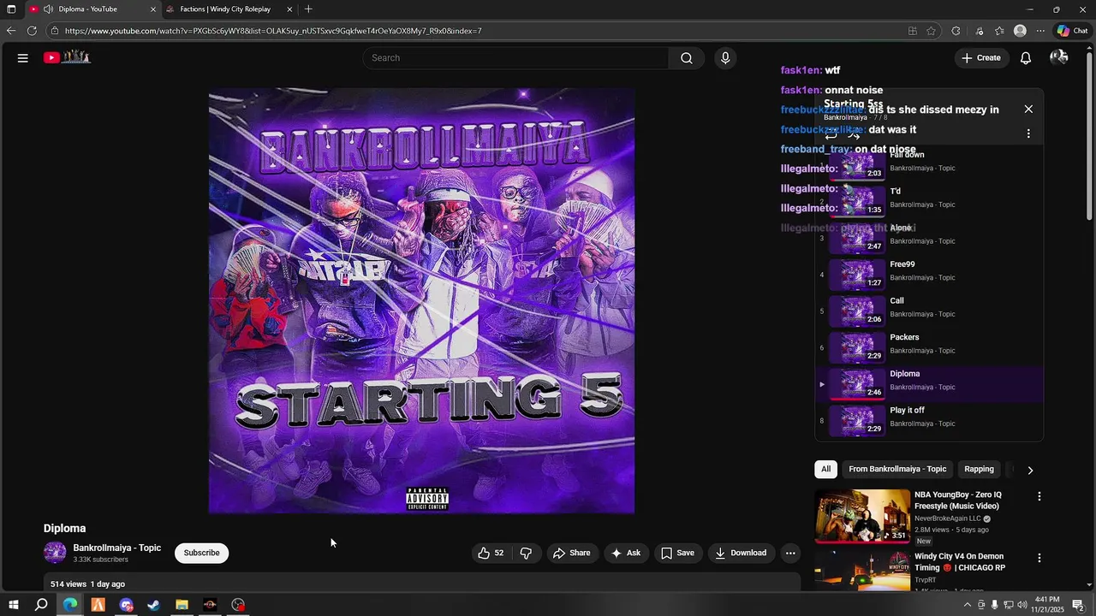
Task: Play T'd from the playlist
Action: pyautogui.click(x=929, y=201)
